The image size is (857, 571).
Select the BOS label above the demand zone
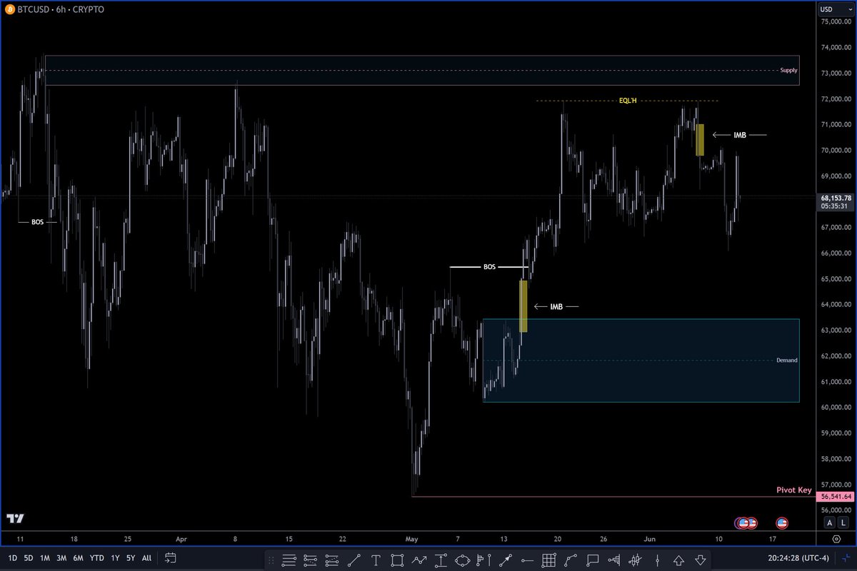[489, 267]
